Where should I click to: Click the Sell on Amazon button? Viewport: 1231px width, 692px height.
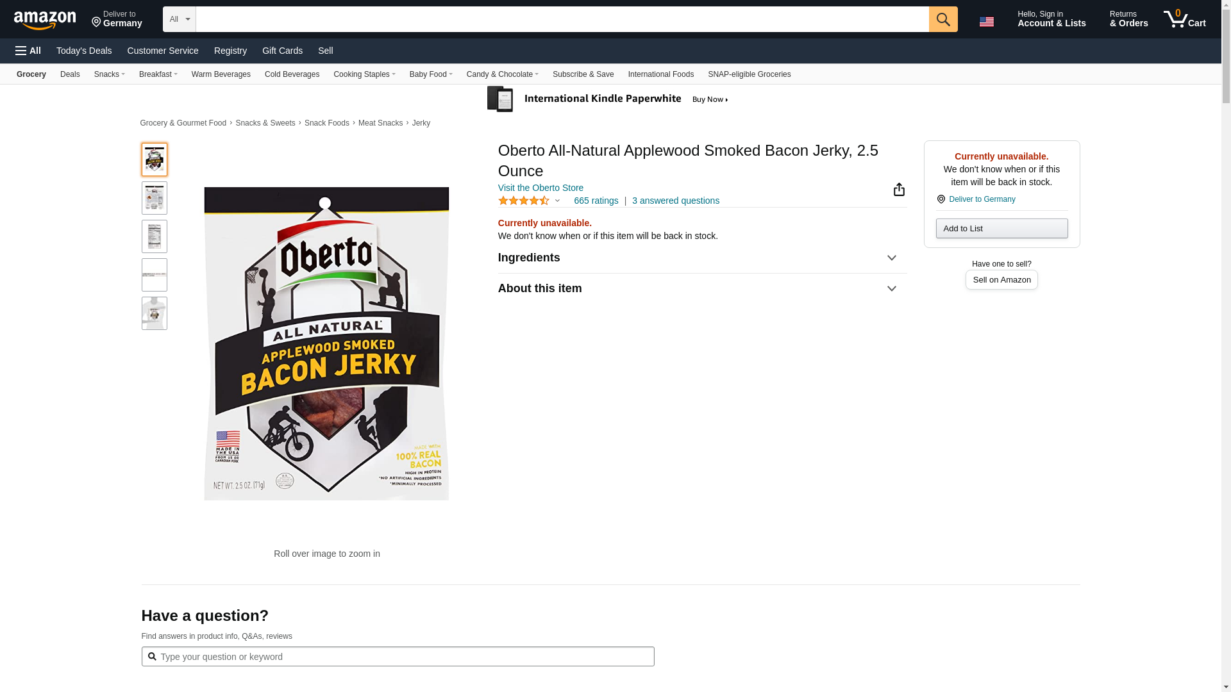[1001, 280]
